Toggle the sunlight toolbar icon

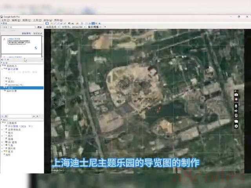pos(73,23)
